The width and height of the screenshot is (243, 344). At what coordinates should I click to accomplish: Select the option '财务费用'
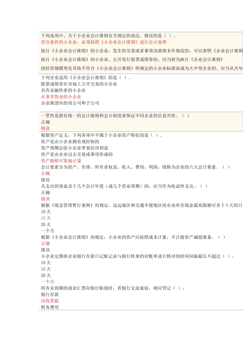pos(50,307)
